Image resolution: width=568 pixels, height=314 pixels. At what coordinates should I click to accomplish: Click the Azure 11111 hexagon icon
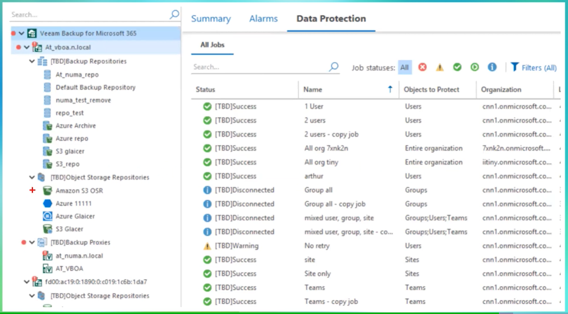point(47,203)
